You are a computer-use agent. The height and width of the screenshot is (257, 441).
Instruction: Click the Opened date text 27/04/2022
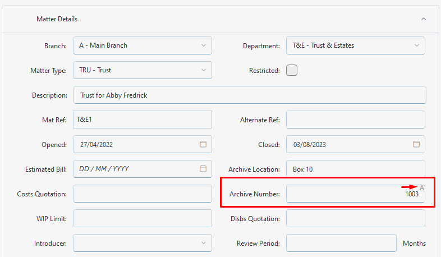(96, 145)
